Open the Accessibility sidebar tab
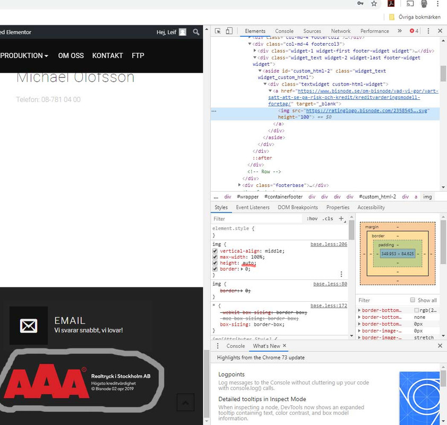This screenshot has height=425, width=447. [371, 207]
